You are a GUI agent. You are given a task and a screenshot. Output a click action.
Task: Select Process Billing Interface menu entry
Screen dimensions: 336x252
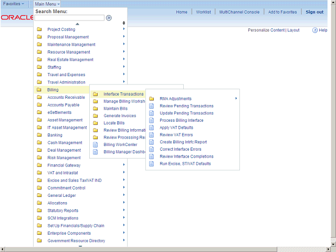(181, 120)
